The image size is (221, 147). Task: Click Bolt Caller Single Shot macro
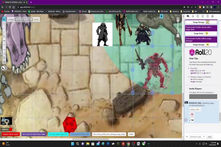58,134
